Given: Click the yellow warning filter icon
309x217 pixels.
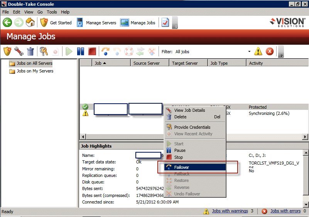Looking at the screenshot, I should click(x=258, y=52).
